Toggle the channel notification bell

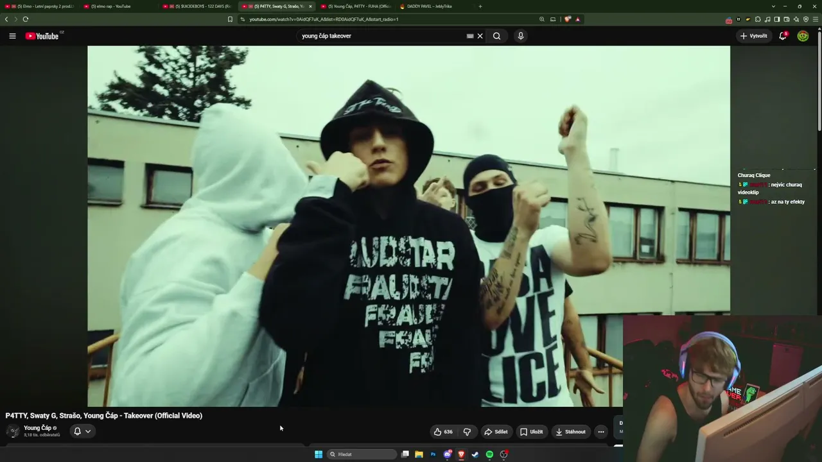tap(77, 431)
